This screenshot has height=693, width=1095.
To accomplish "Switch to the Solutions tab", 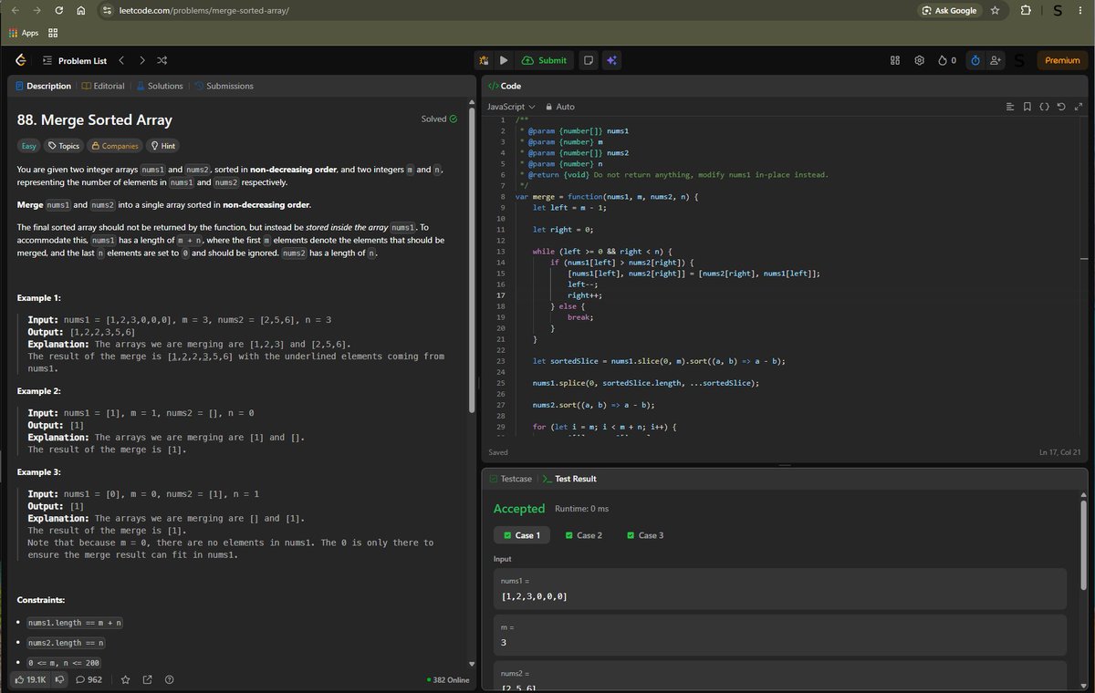I will tap(160, 86).
